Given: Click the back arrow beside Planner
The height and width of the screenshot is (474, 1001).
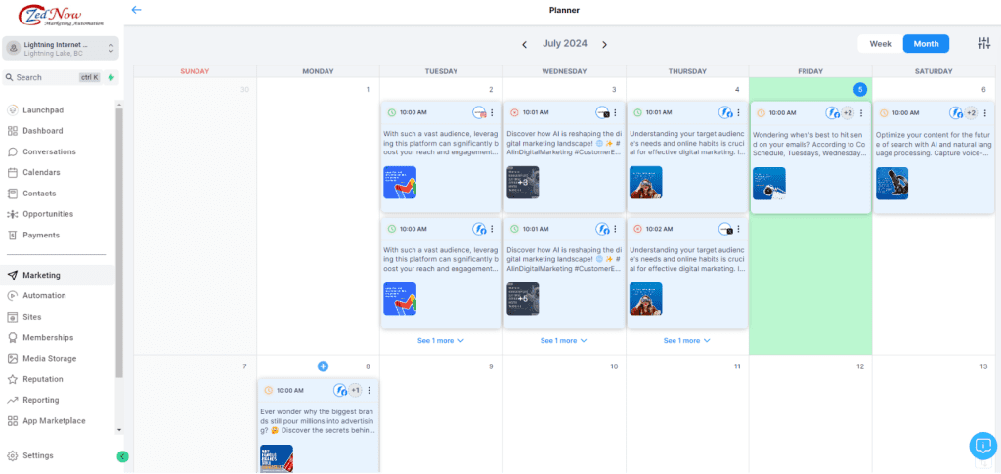Looking at the screenshot, I should 136,10.
